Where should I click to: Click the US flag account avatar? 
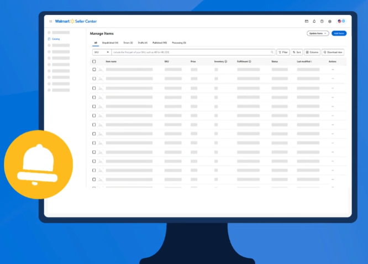341,22
